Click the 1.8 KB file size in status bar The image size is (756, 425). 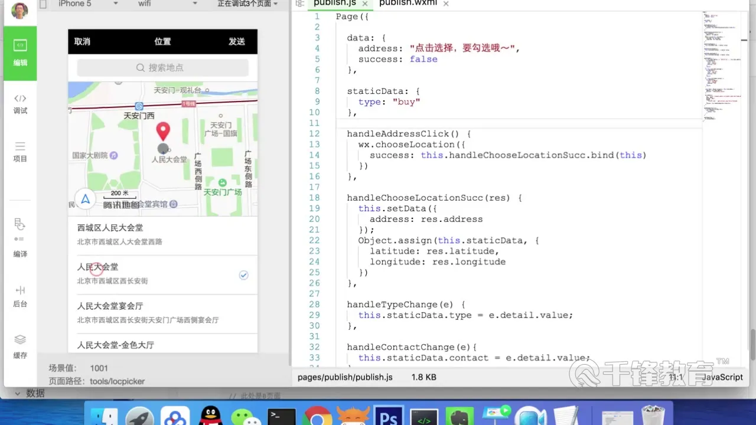tap(423, 377)
